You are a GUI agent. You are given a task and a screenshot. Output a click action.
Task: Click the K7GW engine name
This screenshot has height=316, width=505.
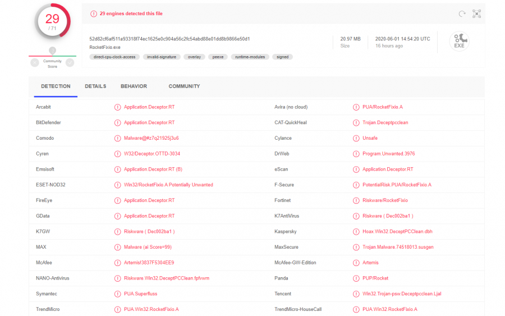point(43,232)
